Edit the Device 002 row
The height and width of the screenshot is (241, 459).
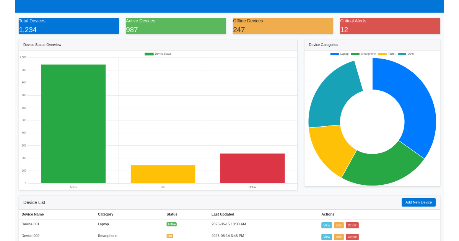(x=339, y=237)
